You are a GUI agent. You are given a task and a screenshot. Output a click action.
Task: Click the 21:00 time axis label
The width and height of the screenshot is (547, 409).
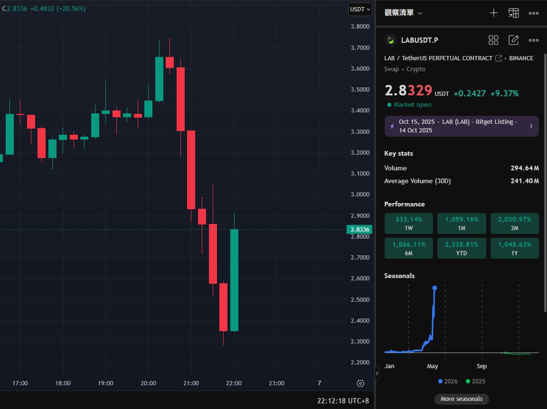coord(191,383)
